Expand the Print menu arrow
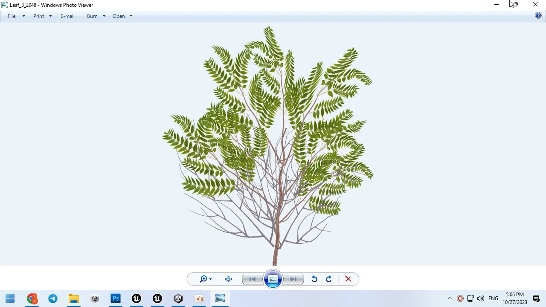 coord(50,16)
